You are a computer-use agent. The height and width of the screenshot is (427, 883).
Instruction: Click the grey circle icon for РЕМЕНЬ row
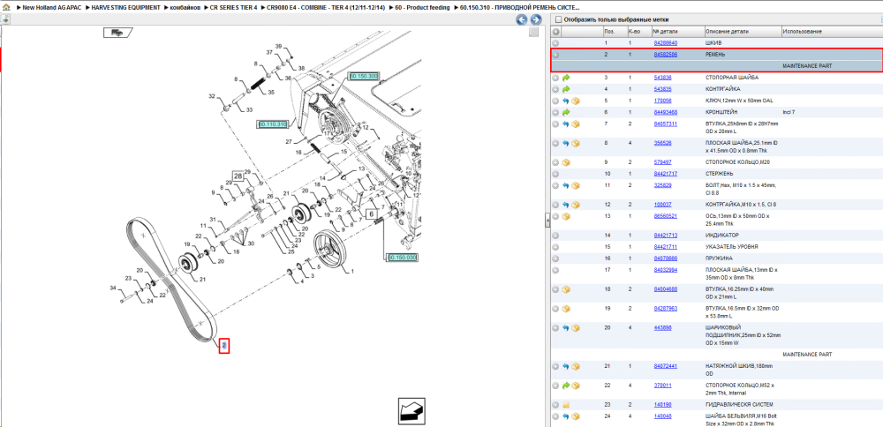[x=555, y=55]
